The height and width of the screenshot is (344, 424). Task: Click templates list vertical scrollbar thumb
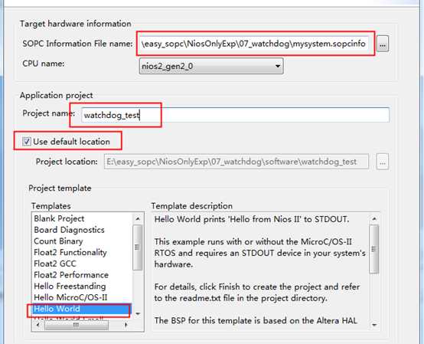pyautogui.click(x=138, y=247)
